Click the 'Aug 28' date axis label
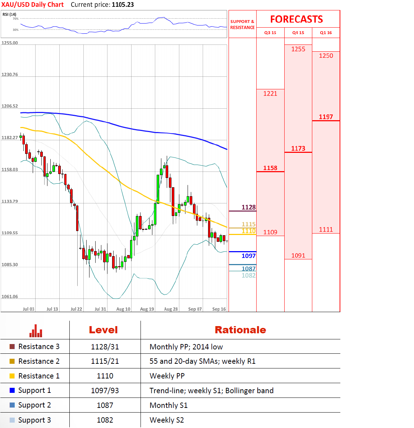Viewport: 414px width, 428px height. tap(171, 309)
